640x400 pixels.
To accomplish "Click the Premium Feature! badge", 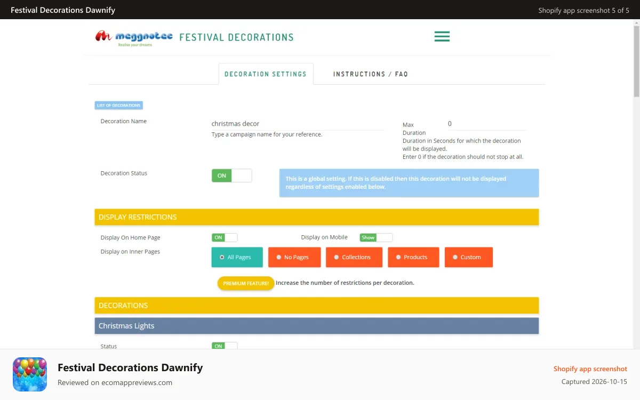I will [246, 283].
